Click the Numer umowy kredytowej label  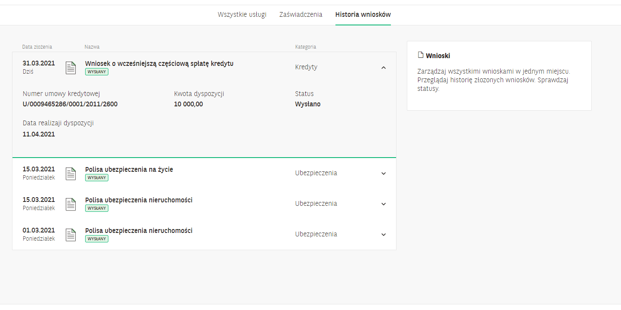click(61, 94)
